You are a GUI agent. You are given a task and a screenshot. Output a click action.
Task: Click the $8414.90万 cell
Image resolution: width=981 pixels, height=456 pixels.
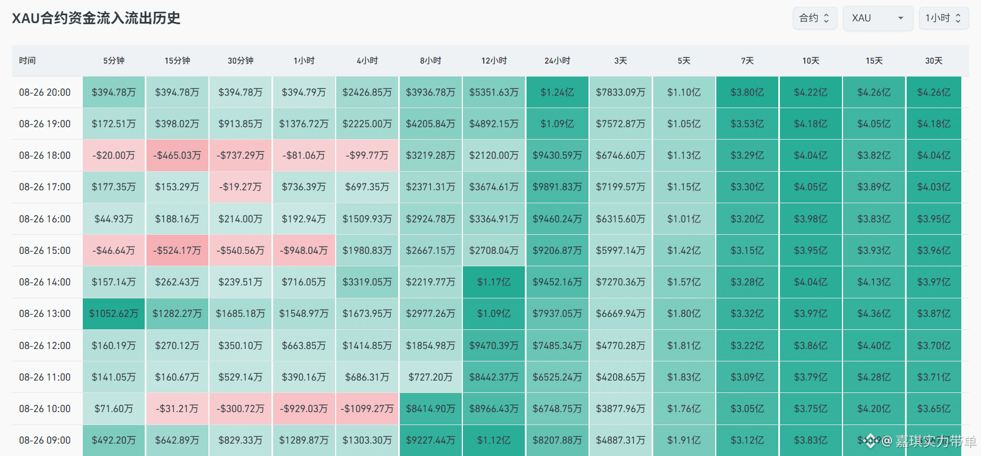pyautogui.click(x=431, y=409)
